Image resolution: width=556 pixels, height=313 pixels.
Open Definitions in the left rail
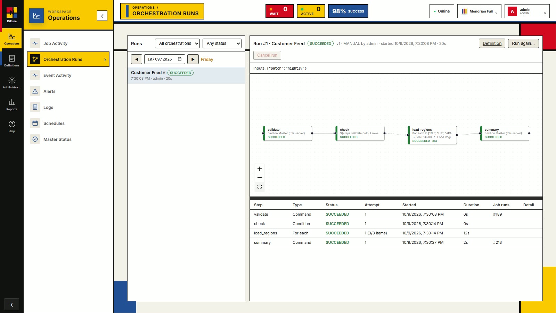tap(12, 61)
